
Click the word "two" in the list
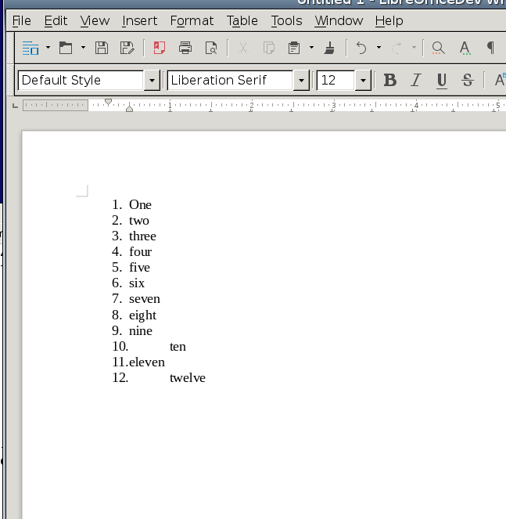click(x=139, y=221)
